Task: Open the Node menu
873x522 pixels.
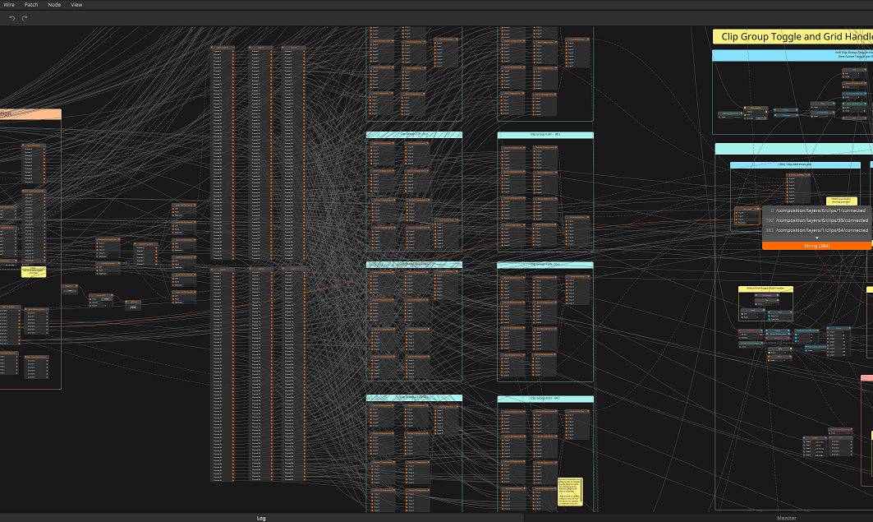Action: pos(54,5)
